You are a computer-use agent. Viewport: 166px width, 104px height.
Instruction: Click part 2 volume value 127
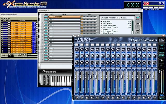34,25
